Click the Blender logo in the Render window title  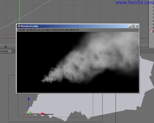pyautogui.click(x=19, y=26)
